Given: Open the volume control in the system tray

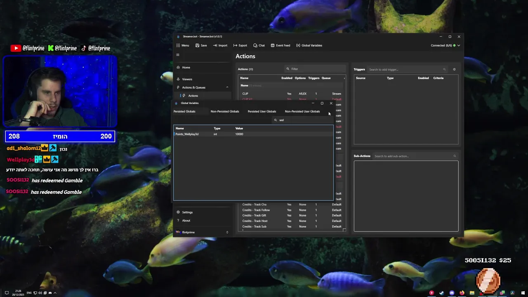Looking at the screenshot, I should (x=40, y=293).
